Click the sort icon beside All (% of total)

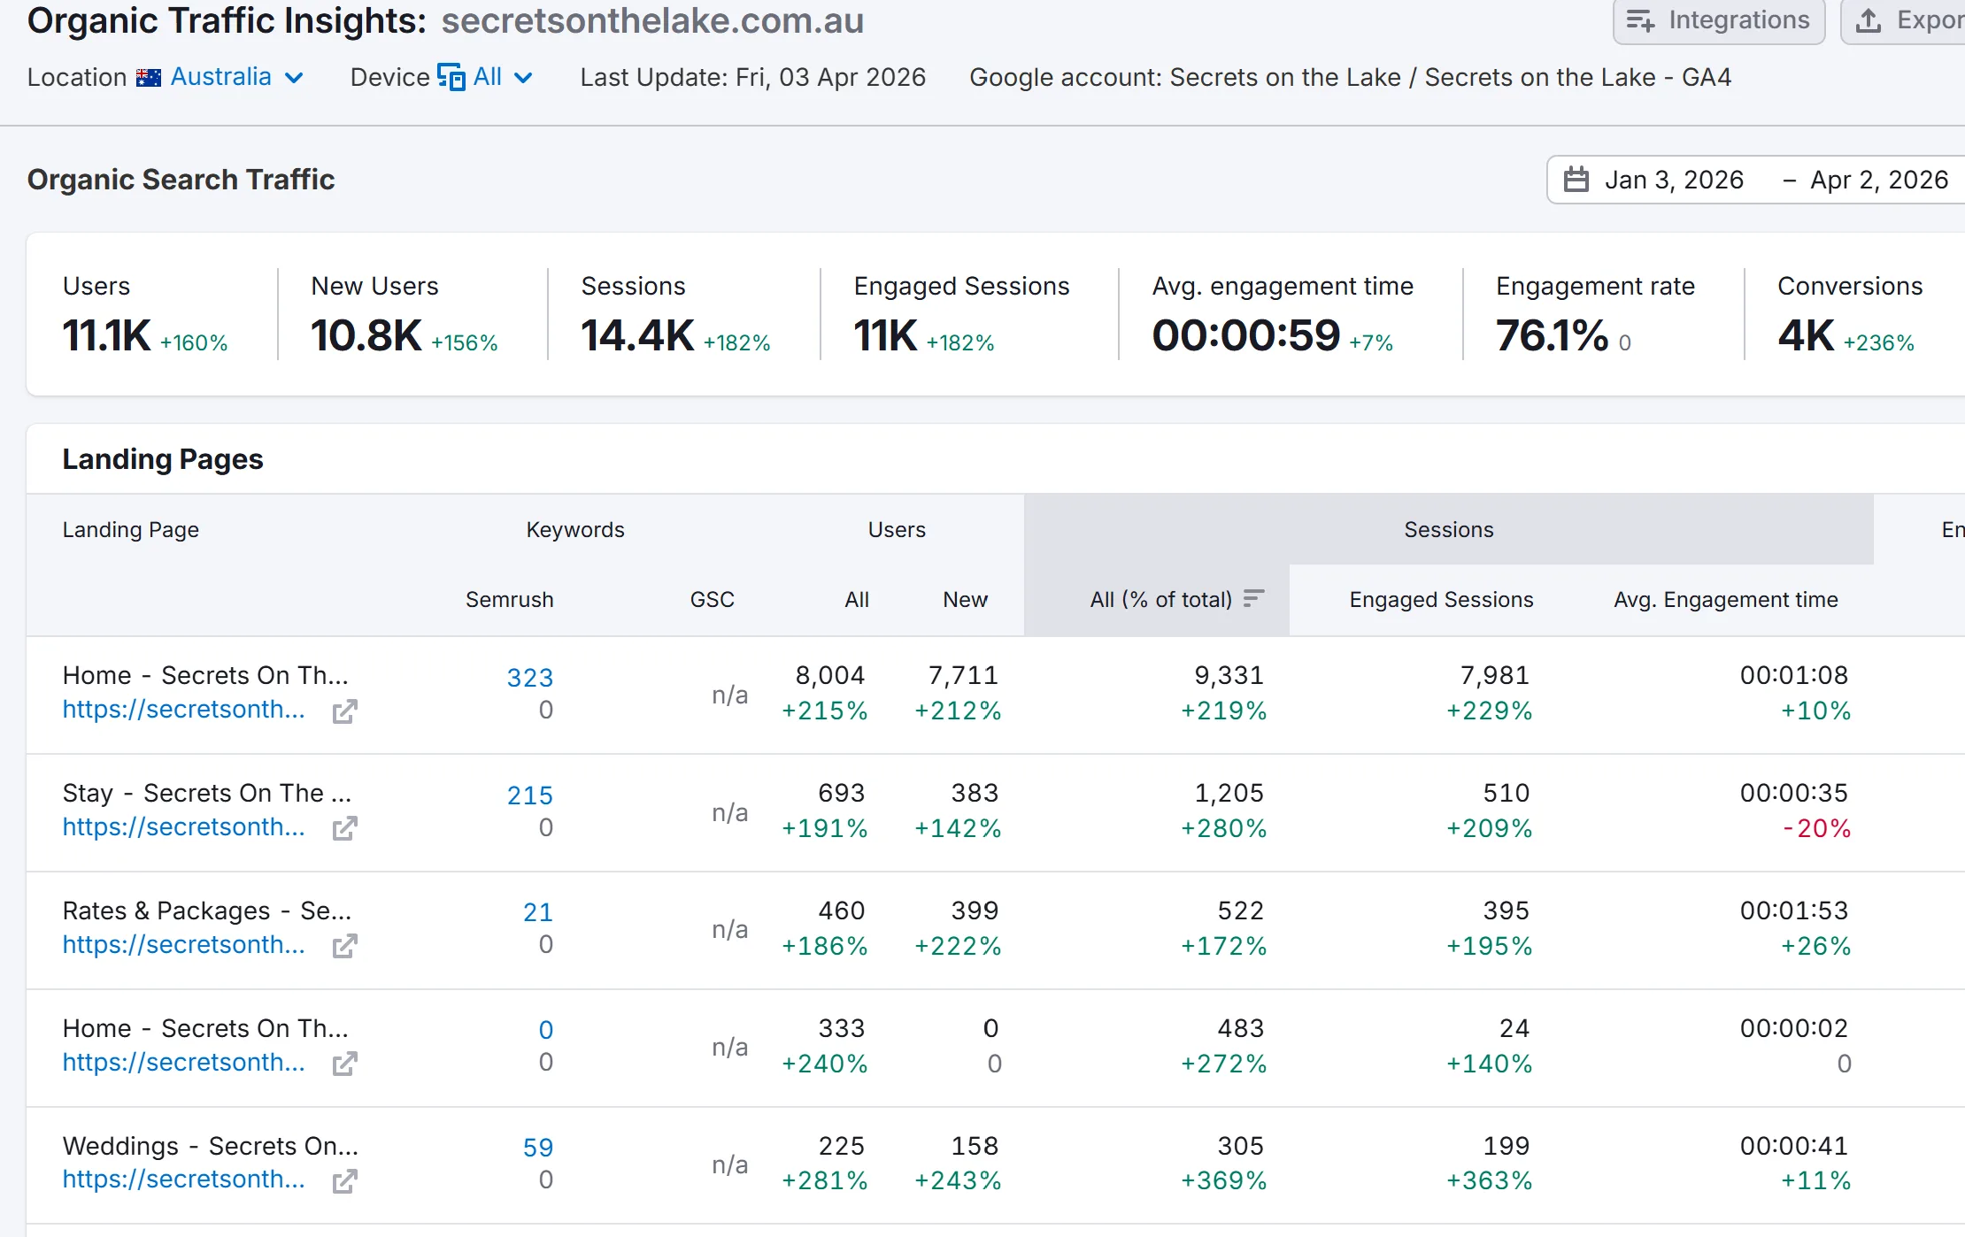click(1253, 599)
